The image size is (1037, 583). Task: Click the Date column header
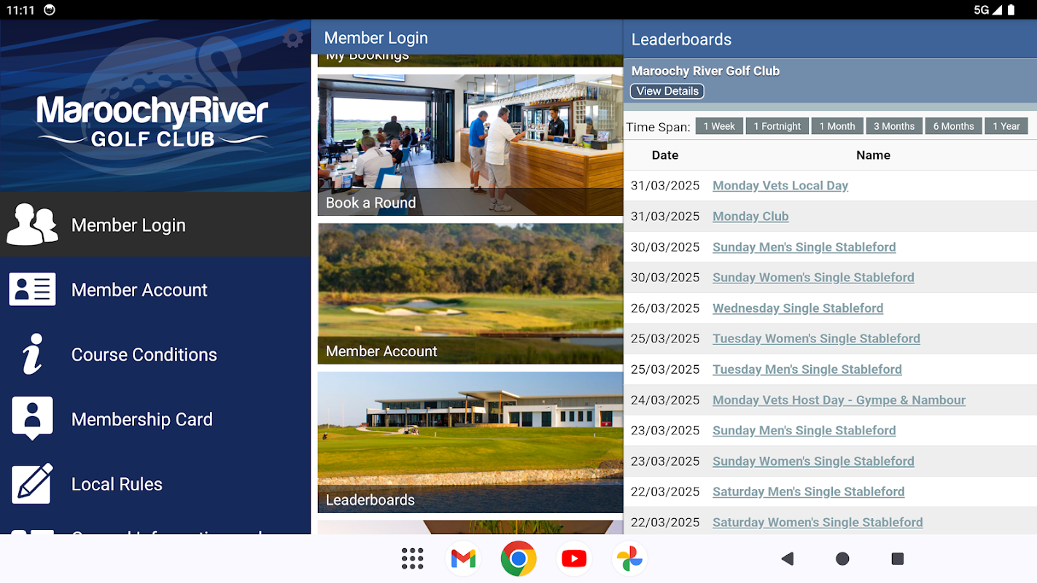pos(665,155)
